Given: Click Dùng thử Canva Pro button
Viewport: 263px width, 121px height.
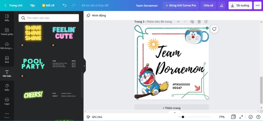Looking at the screenshot, I should tap(181, 5).
